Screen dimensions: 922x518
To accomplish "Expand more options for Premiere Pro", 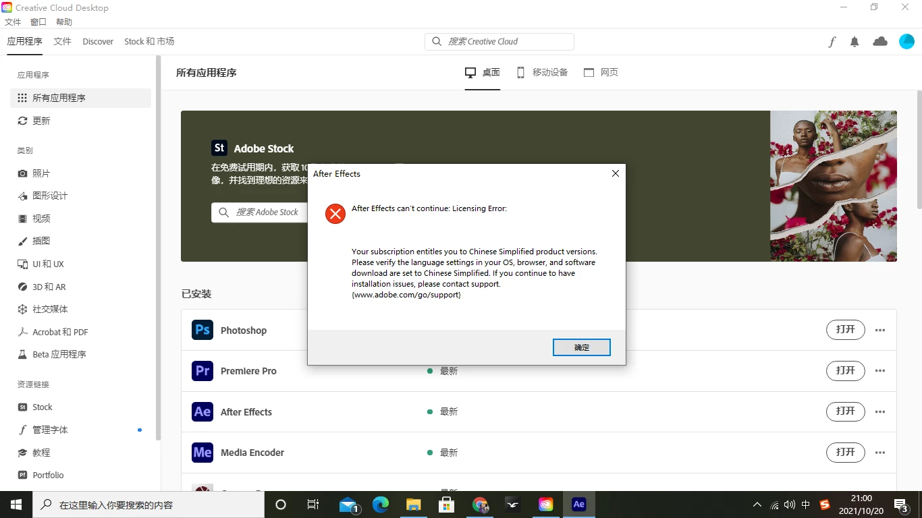I will [x=880, y=371].
